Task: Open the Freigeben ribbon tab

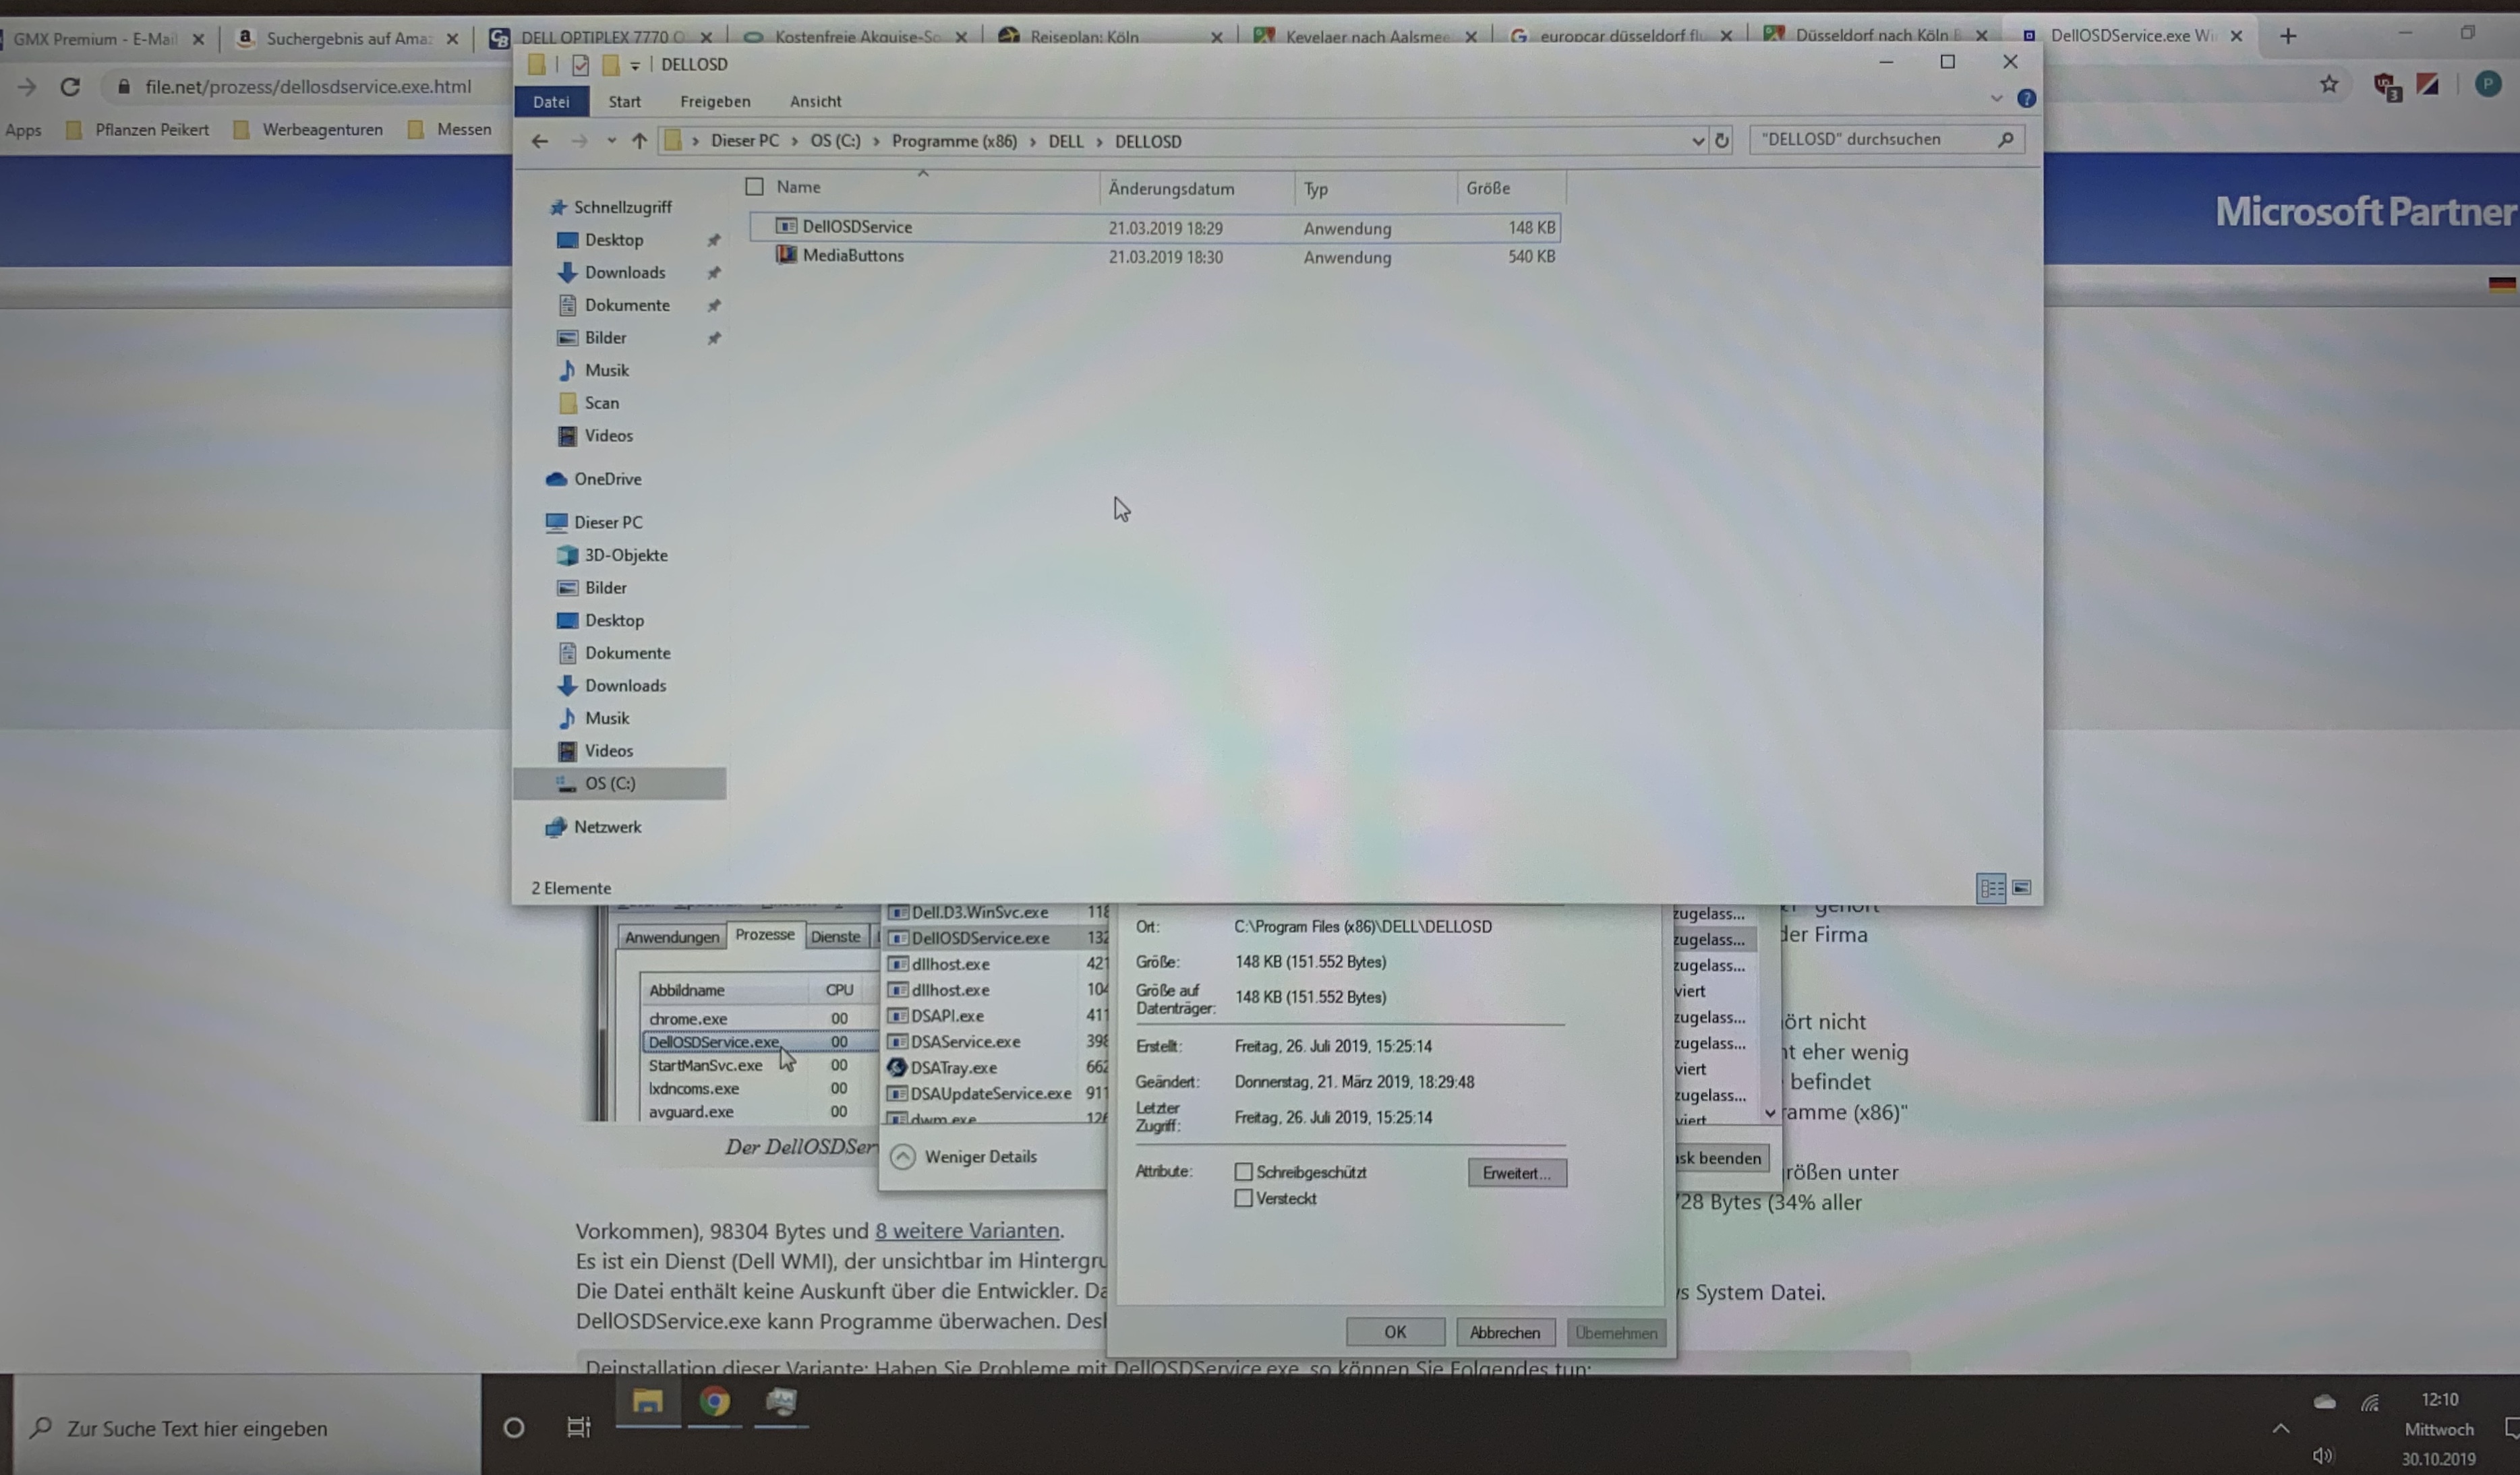Action: pos(714,101)
